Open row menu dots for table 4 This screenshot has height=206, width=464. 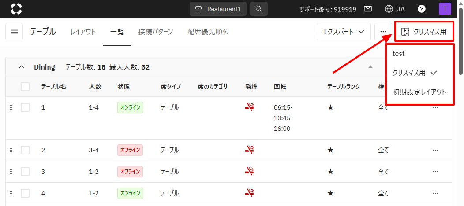click(x=435, y=193)
